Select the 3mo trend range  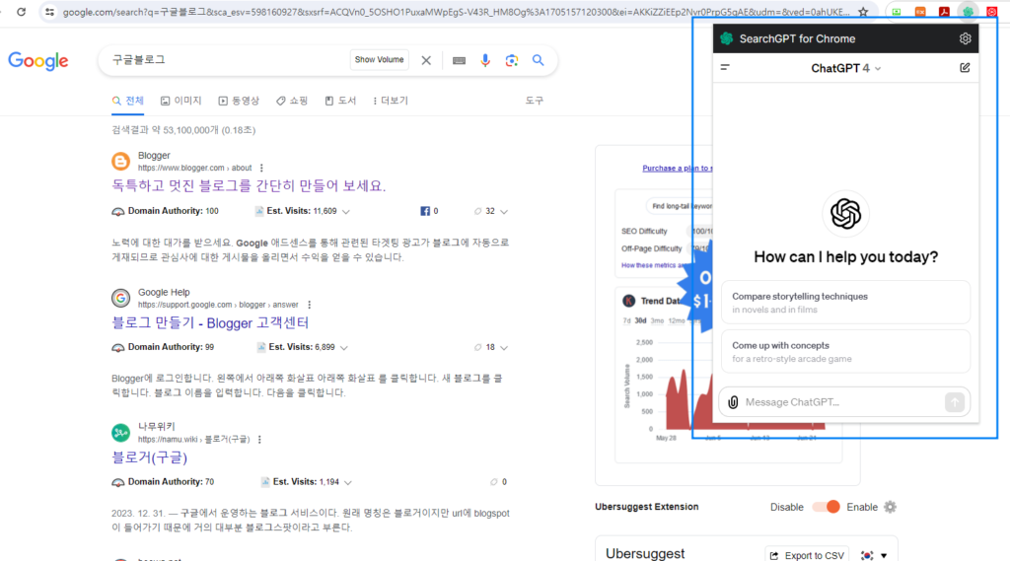[x=657, y=320]
